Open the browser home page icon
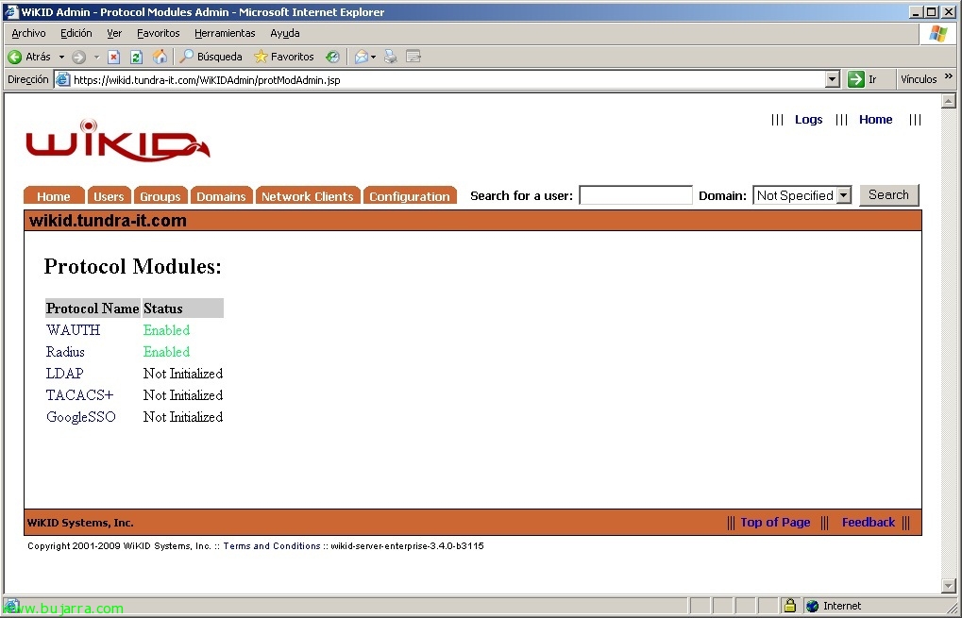This screenshot has height=618, width=962. [160, 57]
